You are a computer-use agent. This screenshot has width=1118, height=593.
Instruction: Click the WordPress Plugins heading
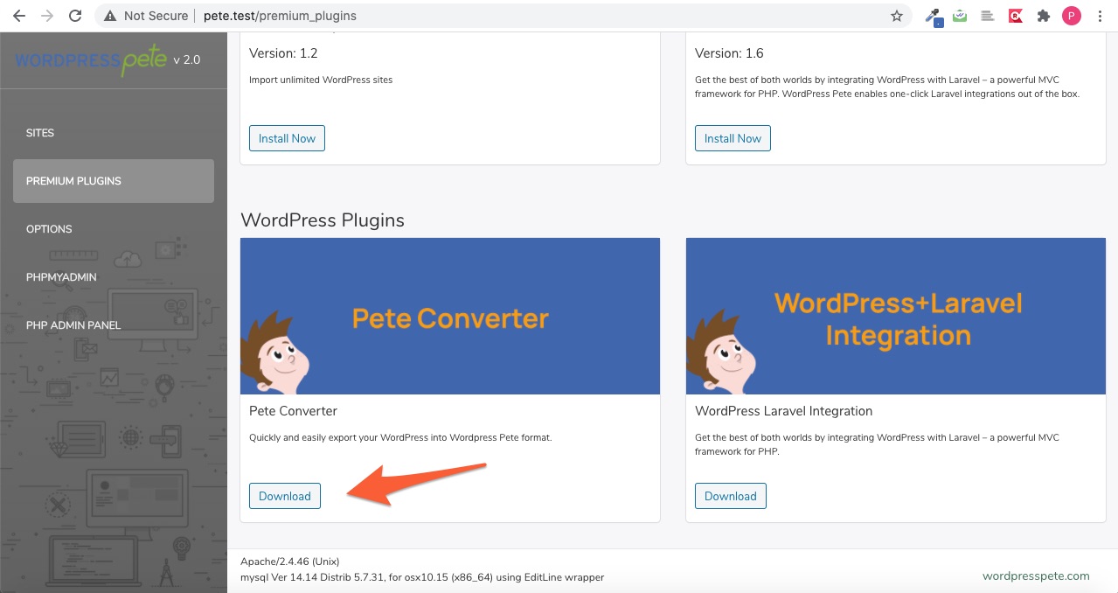click(x=323, y=220)
